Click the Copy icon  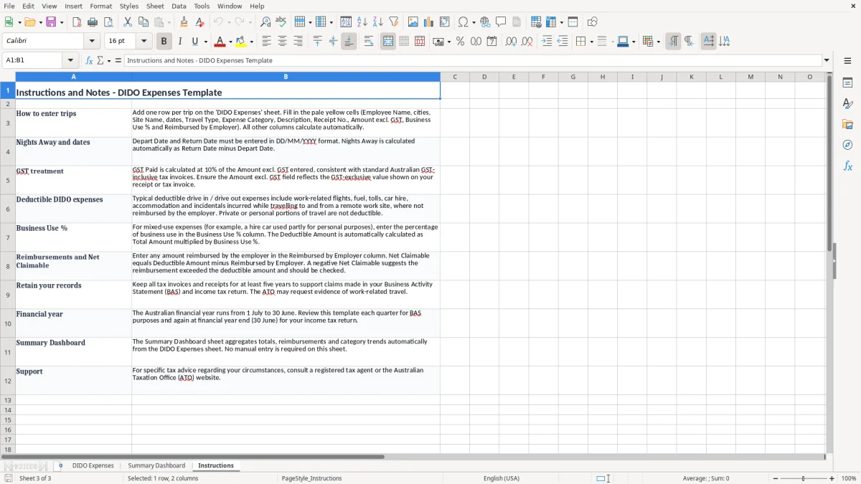tap(143, 22)
